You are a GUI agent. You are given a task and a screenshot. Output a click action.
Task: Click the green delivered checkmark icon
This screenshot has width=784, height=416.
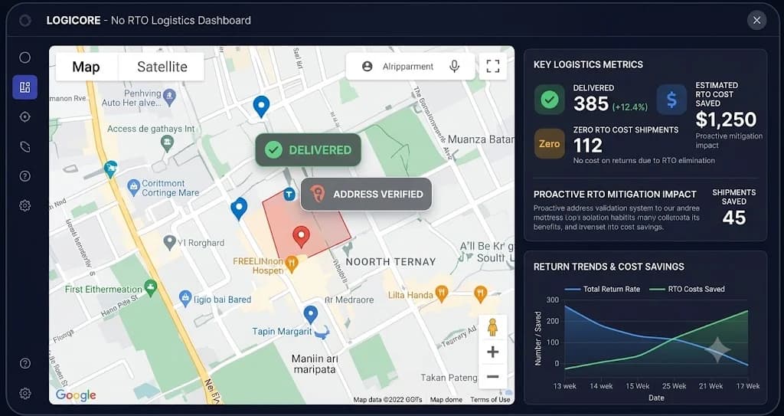550,100
